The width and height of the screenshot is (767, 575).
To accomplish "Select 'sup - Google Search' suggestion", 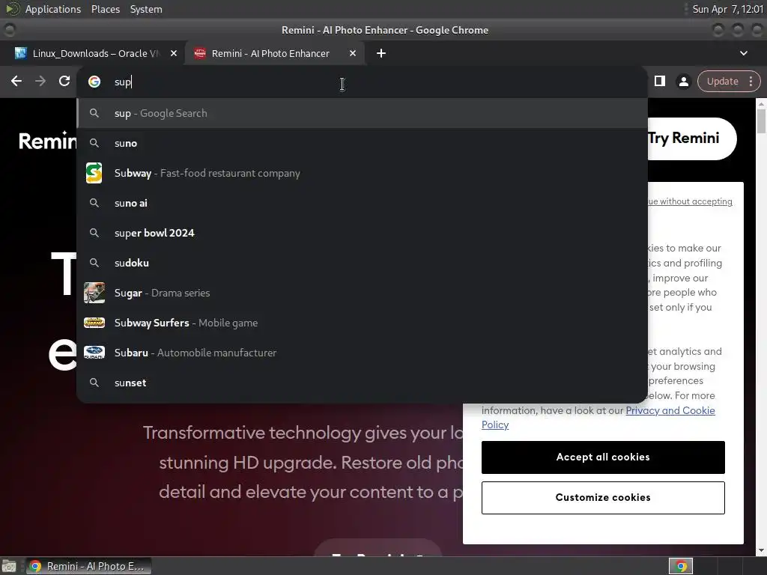I will 362,114.
